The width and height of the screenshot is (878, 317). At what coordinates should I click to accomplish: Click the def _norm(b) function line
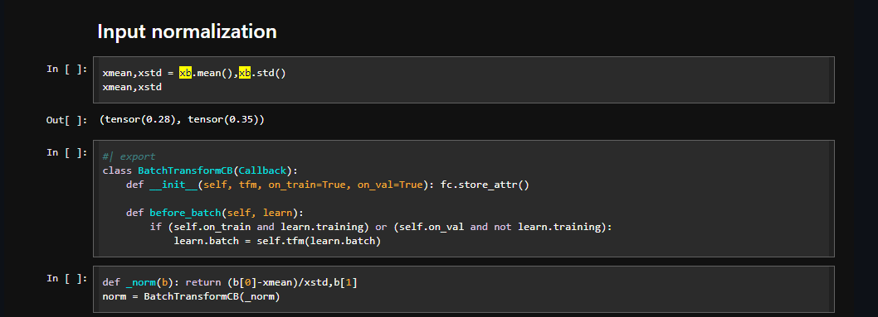(x=230, y=282)
